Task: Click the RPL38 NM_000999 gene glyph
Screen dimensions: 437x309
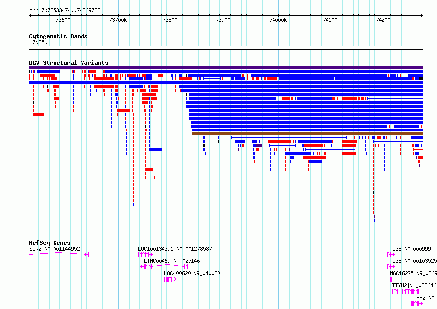Action: click(391, 255)
